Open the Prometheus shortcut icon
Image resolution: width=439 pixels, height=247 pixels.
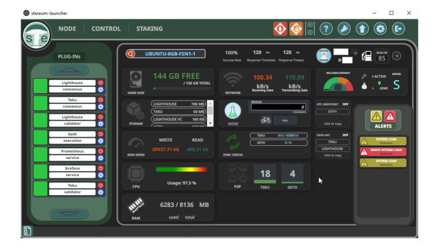(280, 29)
